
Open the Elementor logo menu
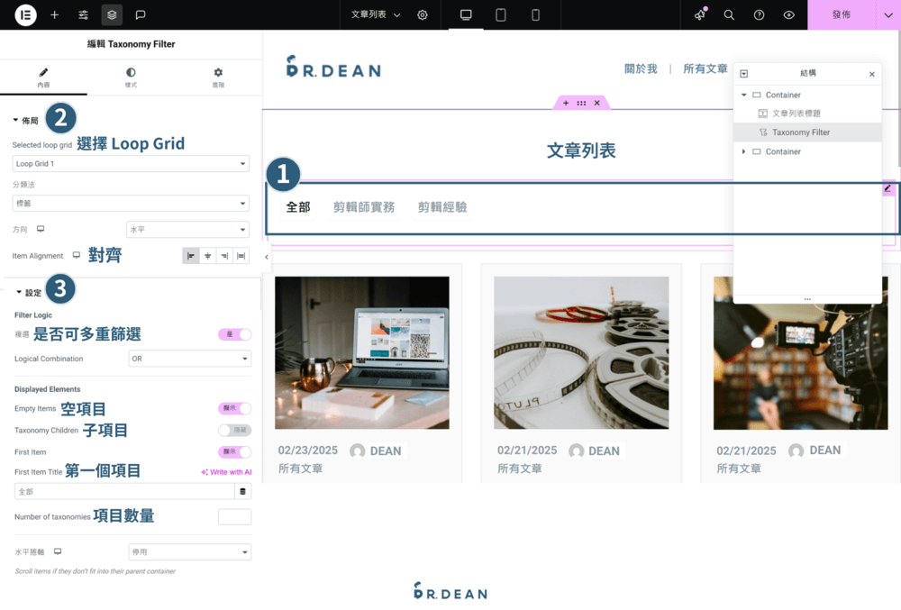coord(25,14)
